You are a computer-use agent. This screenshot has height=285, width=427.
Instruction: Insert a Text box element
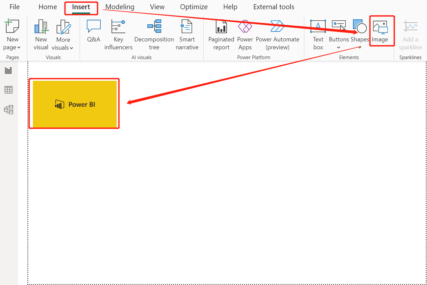pyautogui.click(x=318, y=34)
